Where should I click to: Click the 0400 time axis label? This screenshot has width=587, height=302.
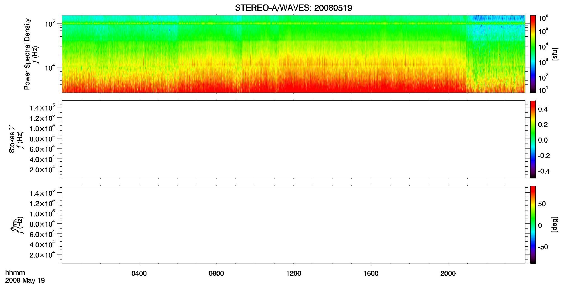click(139, 273)
